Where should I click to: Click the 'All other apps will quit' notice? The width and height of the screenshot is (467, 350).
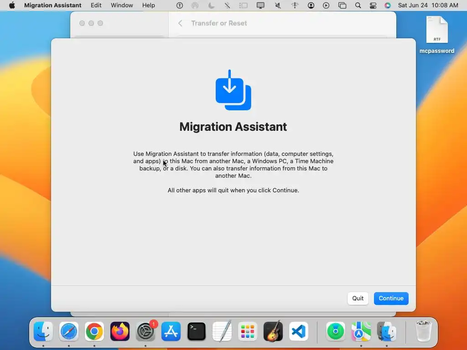(233, 190)
